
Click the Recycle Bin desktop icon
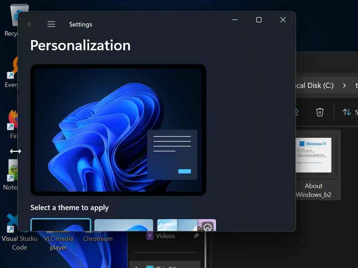click(14, 15)
